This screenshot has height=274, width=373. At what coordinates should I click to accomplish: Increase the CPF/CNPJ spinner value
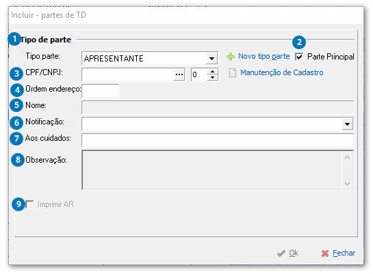[213, 72]
